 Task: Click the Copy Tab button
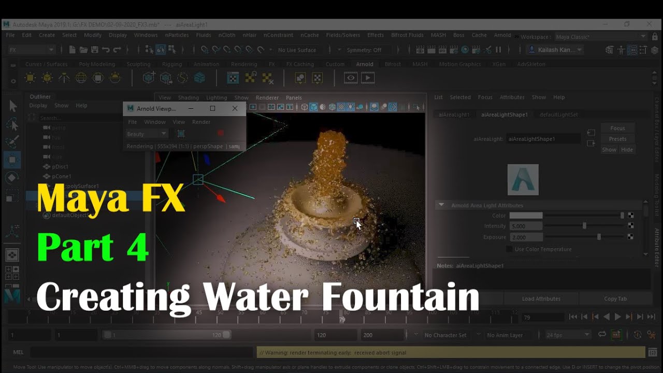[615, 299]
